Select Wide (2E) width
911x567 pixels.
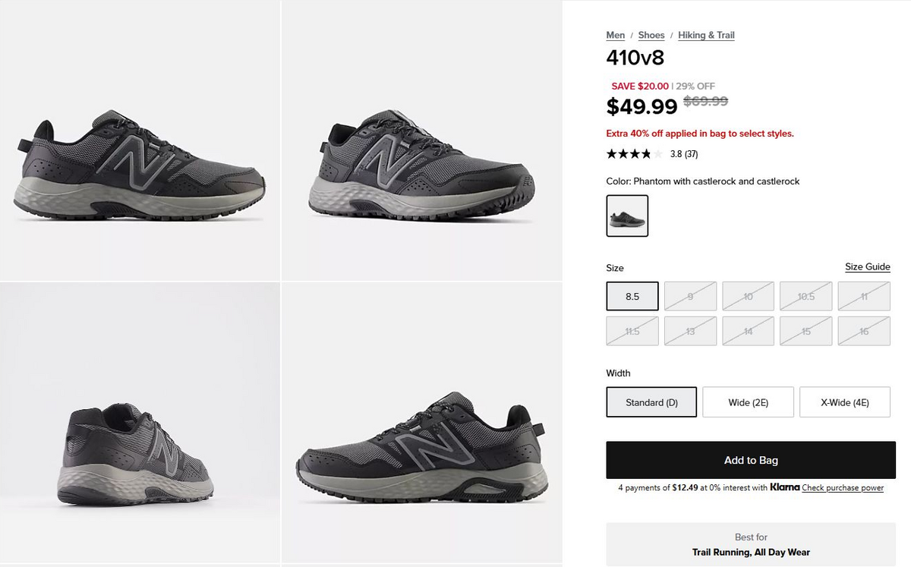pos(748,402)
